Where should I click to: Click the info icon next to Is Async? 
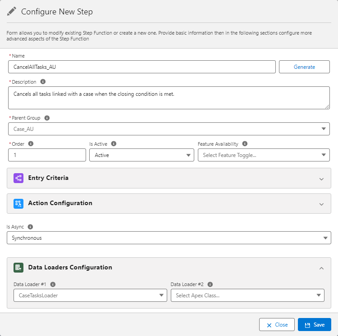click(30, 227)
